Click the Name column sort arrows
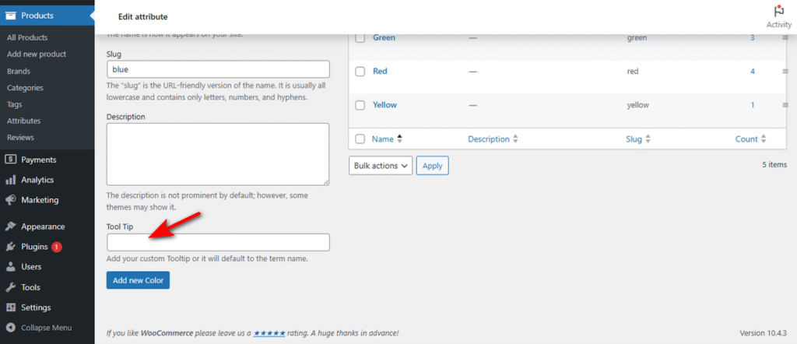The image size is (797, 344). pos(399,139)
